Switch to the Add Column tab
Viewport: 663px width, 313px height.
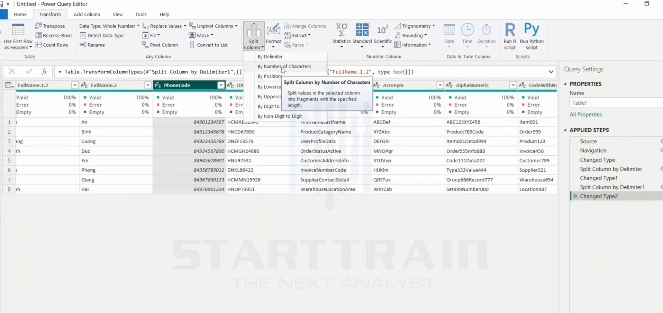(87, 14)
